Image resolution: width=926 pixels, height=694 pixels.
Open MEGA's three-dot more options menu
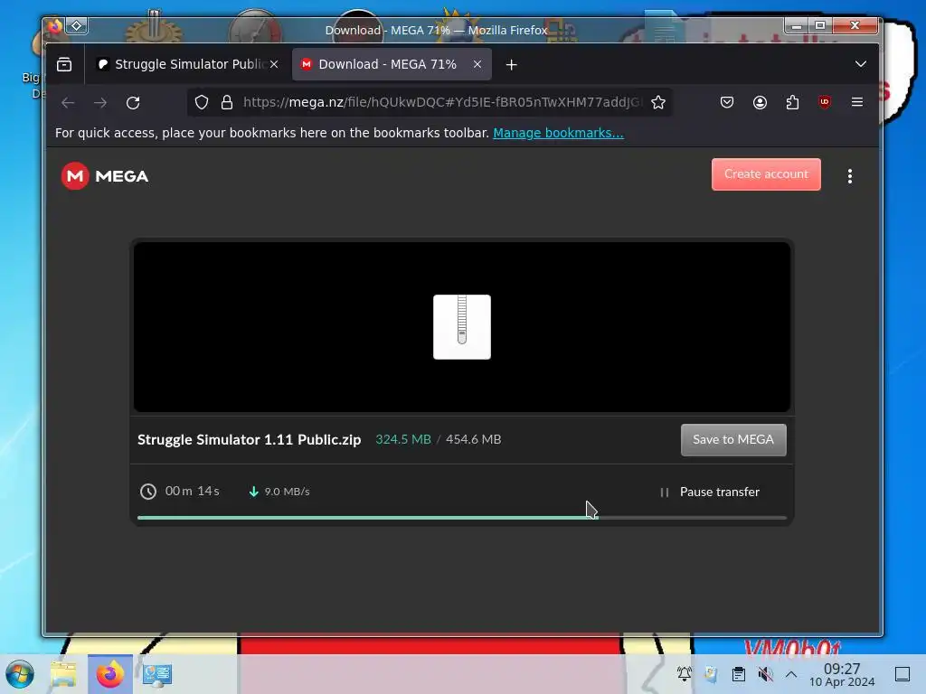coord(850,176)
